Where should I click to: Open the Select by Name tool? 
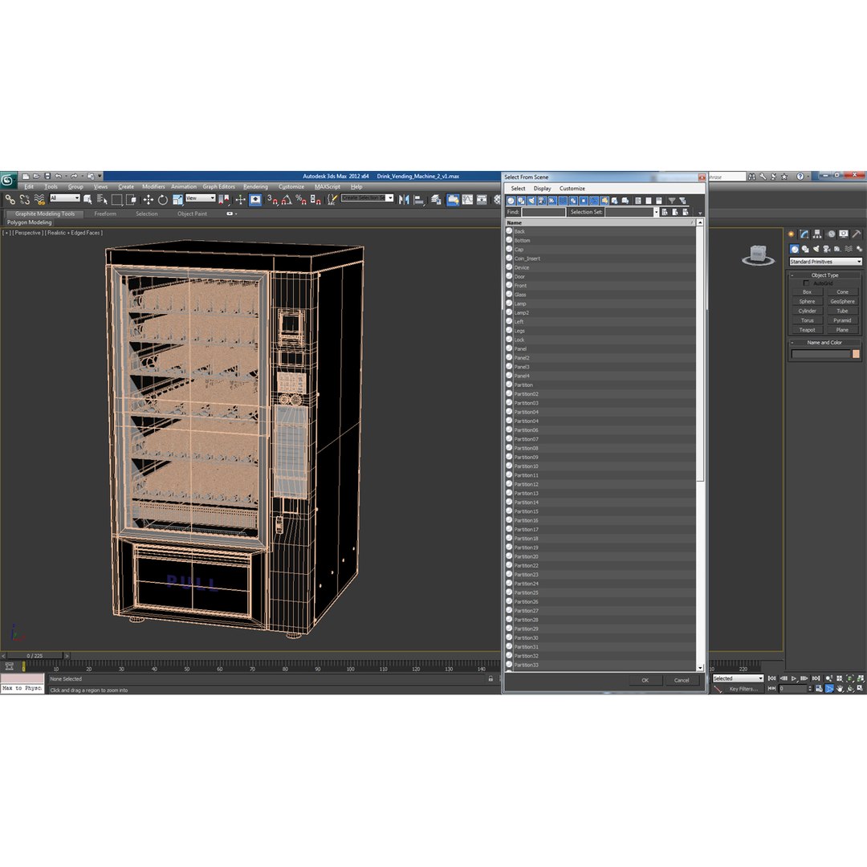tap(102, 200)
